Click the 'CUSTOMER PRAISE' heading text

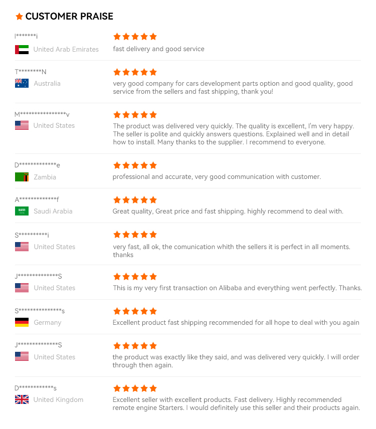tap(69, 17)
